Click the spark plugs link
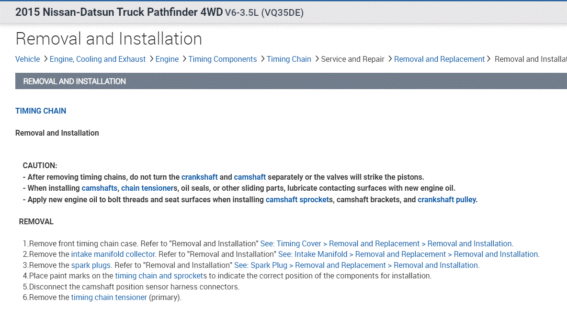Viewport: 567px width, 323px height. point(91,265)
